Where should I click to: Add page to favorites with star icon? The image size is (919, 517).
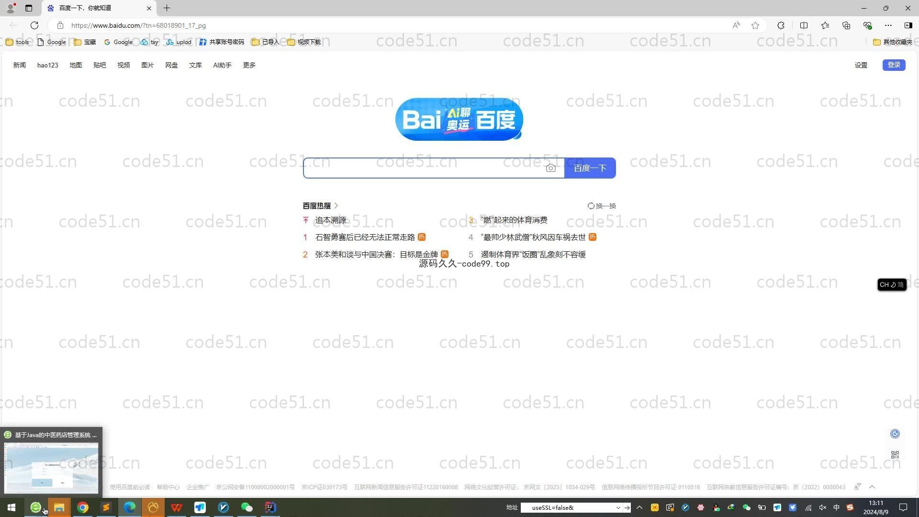(755, 25)
